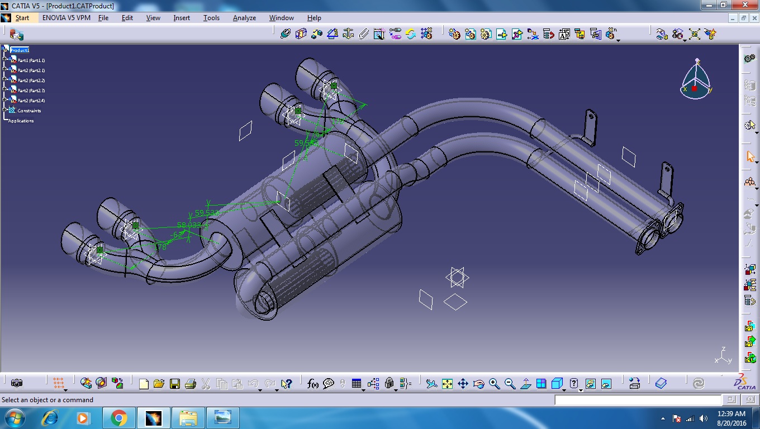Select the Fix Component anchor constraint icon
Image resolution: width=760 pixels, height=429 pixels.
[x=348, y=34]
